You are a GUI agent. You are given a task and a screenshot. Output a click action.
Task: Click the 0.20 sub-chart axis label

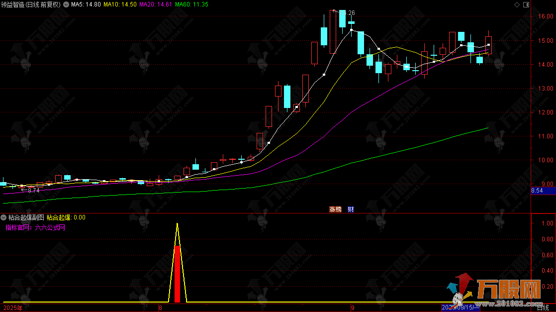point(548,287)
